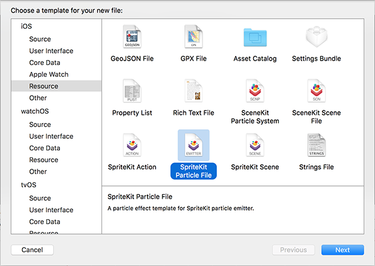375x266 pixels.
Task: Select tvOS User Interface category
Action: point(51,210)
